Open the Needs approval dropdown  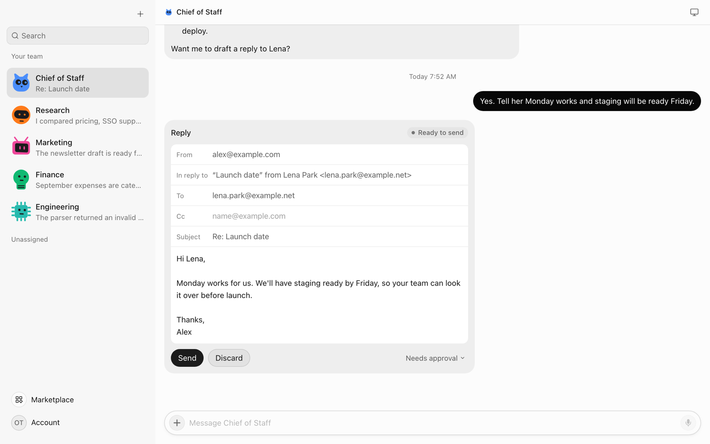tap(435, 358)
